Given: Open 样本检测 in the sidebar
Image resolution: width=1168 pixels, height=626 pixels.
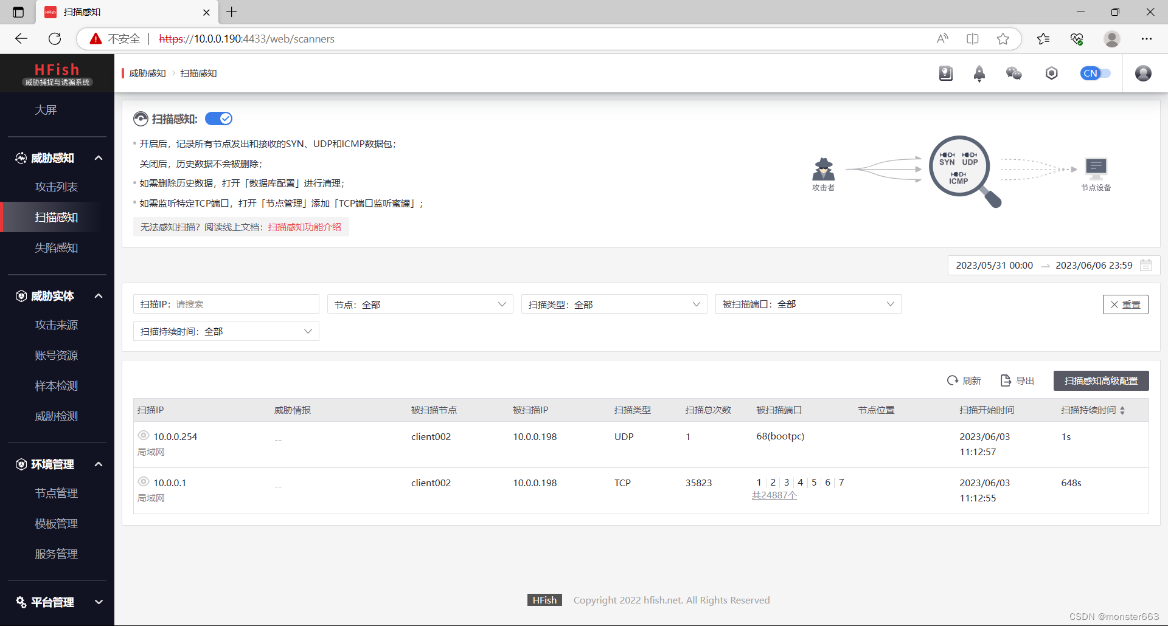Looking at the screenshot, I should click(57, 385).
